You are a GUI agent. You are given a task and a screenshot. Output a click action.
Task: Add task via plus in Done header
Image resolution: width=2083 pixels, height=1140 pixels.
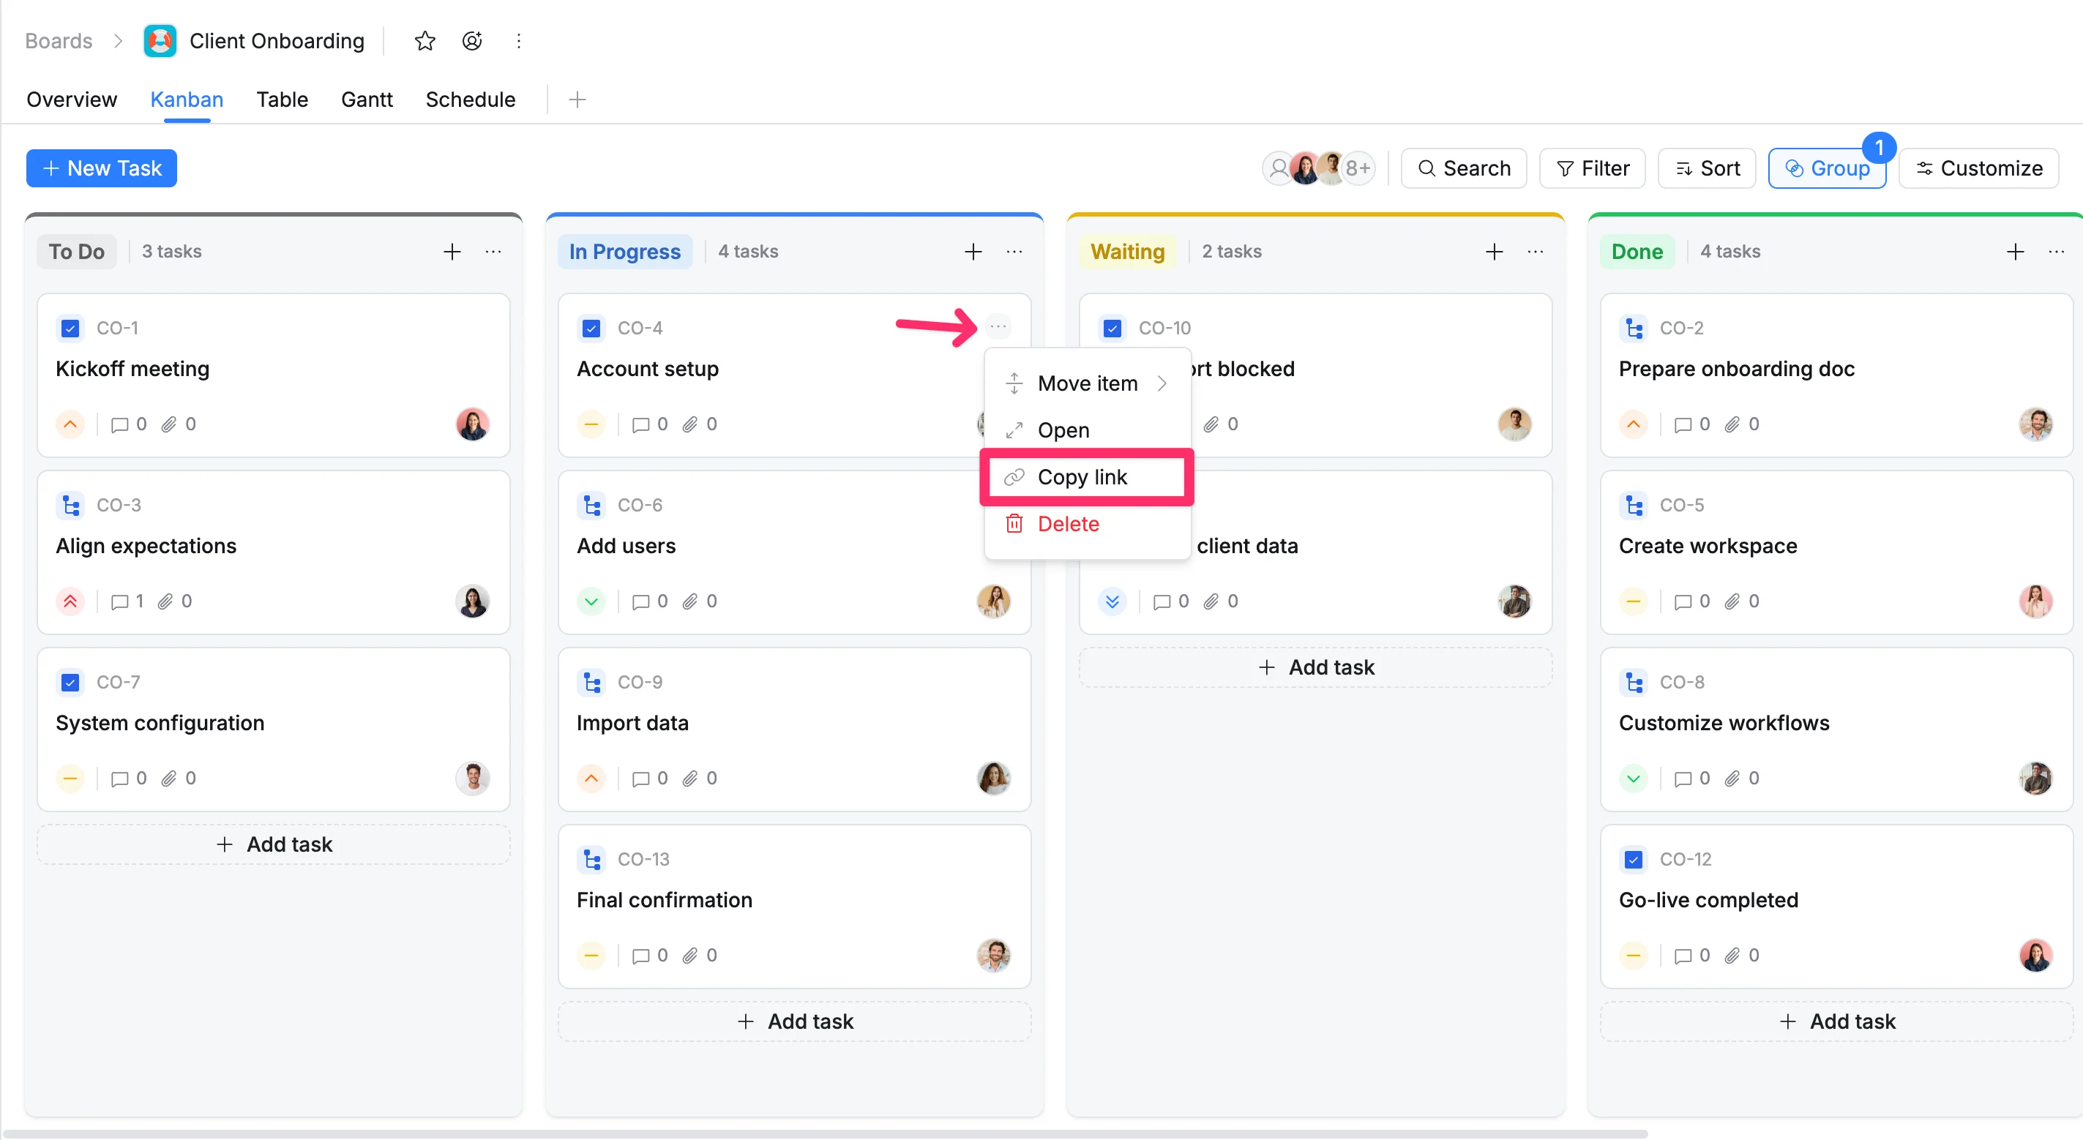click(x=2015, y=252)
